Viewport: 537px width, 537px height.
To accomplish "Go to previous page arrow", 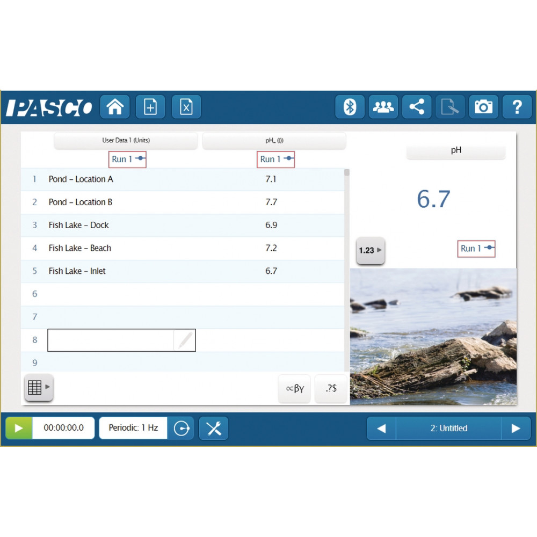I will coord(381,428).
